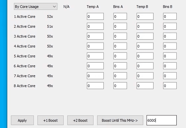Click the '3 Active Core' label
This screenshot has height=128, width=186.
[x=25, y=36]
